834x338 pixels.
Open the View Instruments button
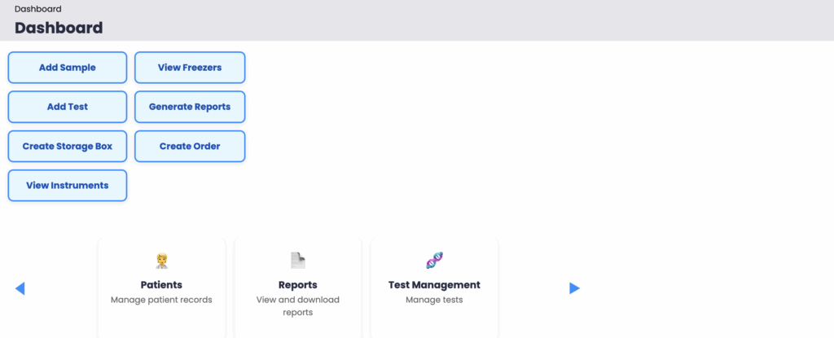[68, 185]
